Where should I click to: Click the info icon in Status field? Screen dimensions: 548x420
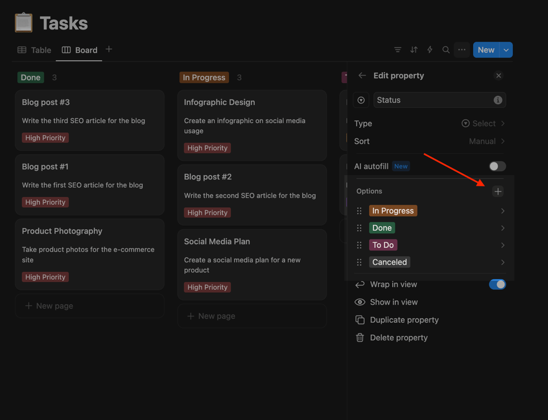coord(498,100)
